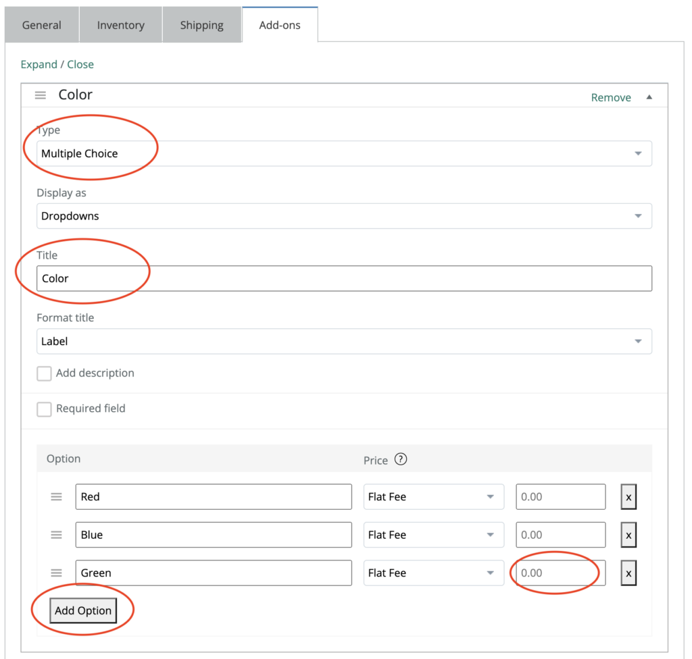Switch to the Inventory tab

point(120,25)
